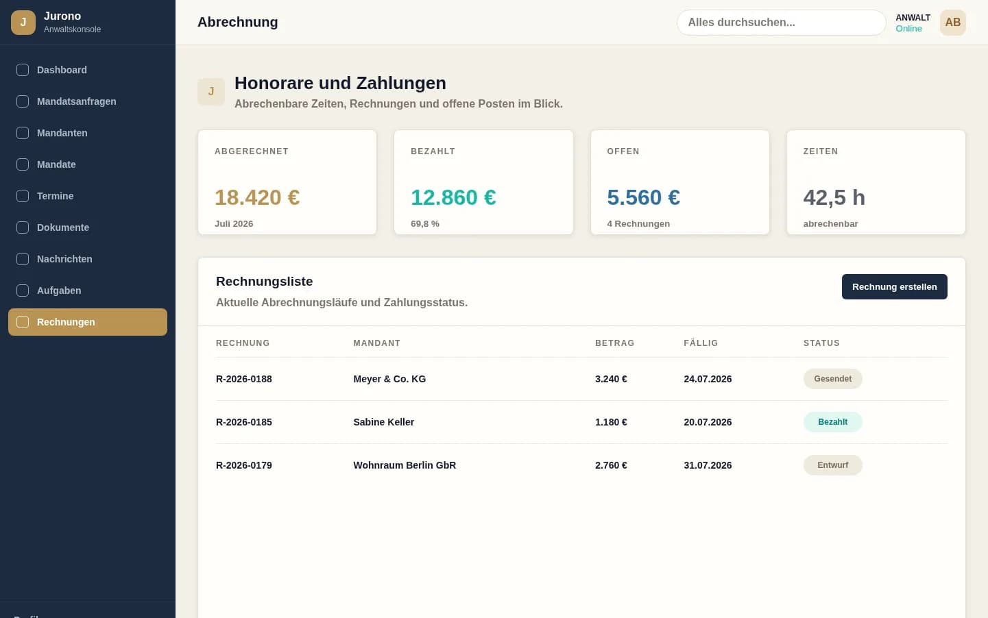Open the Mandanten section
The height and width of the screenshot is (618, 988).
[88, 133]
